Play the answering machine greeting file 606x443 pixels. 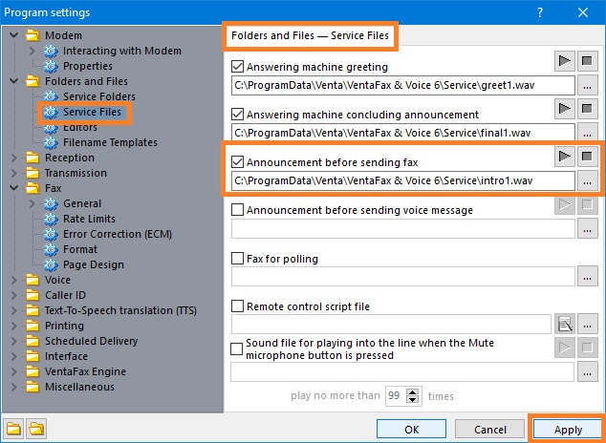(564, 61)
